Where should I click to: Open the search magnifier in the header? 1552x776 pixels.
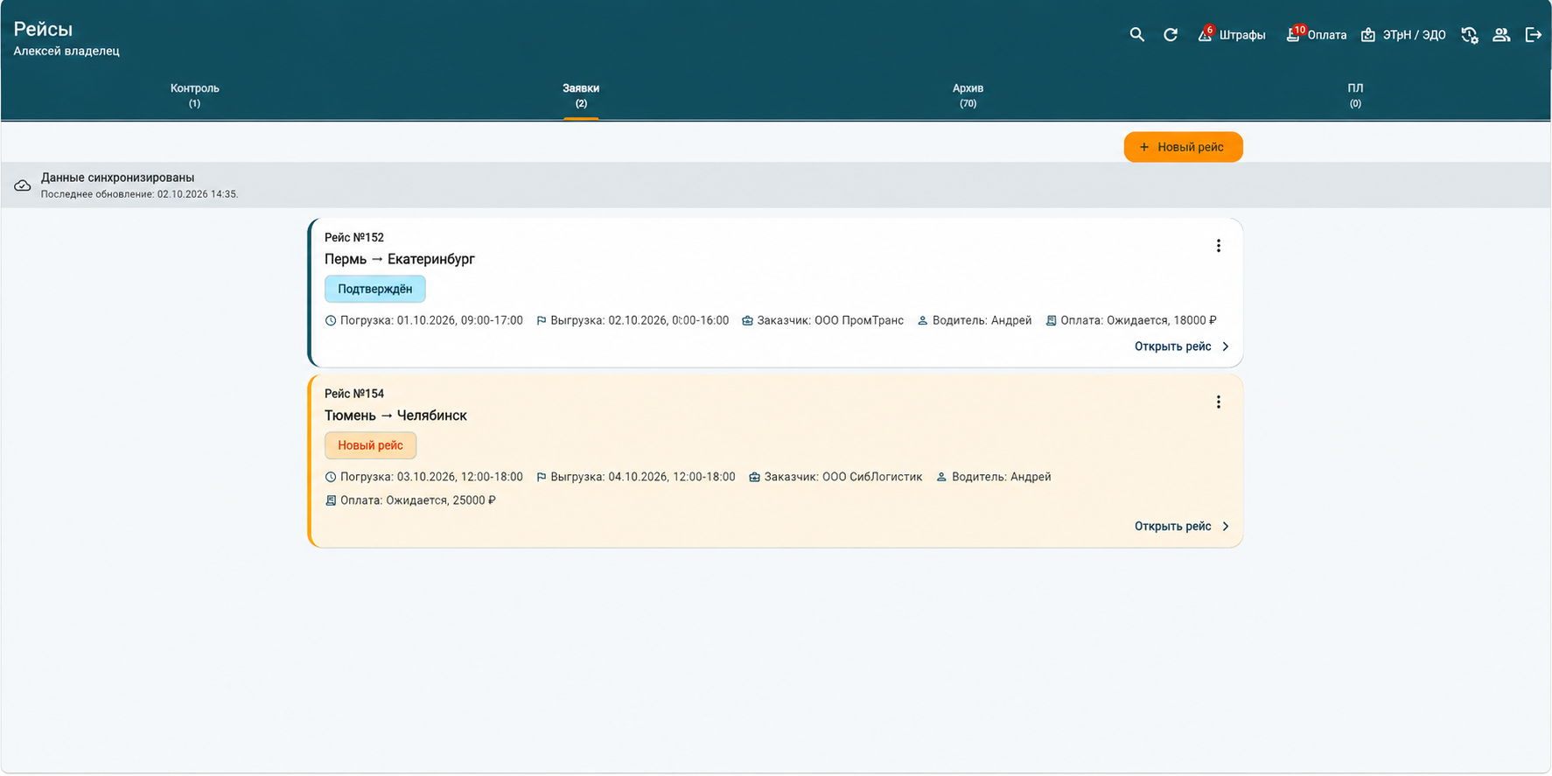coord(1136,35)
